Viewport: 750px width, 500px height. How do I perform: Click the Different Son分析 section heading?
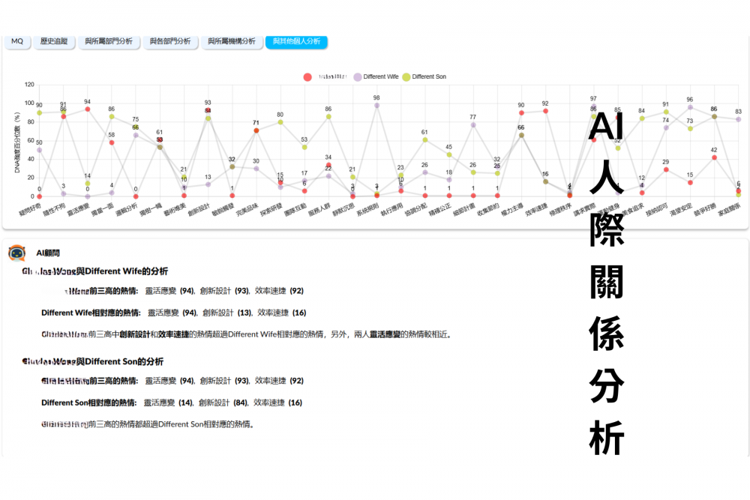pyautogui.click(x=93, y=361)
